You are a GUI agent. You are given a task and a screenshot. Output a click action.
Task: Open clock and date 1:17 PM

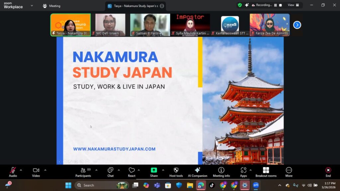(328, 185)
